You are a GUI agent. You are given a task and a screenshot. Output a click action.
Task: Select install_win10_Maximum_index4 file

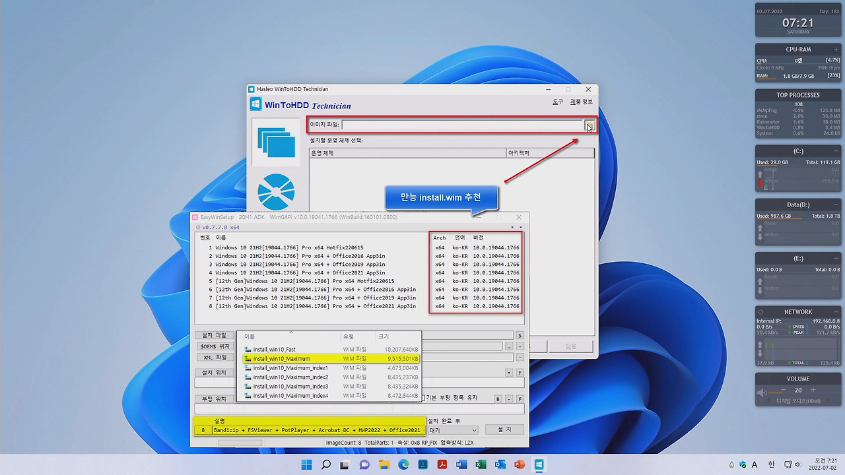[331, 396]
